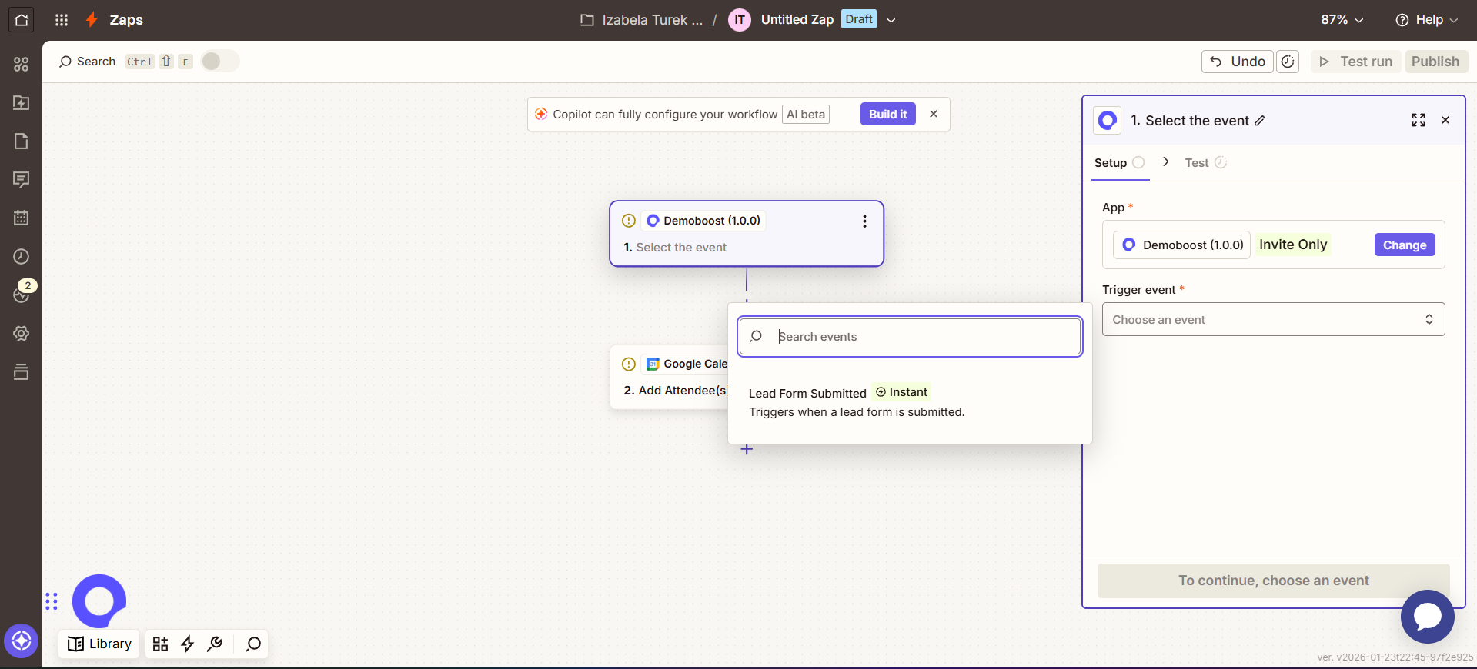Click the Zaps lightning bolt logo
1477x669 pixels.
(x=92, y=20)
